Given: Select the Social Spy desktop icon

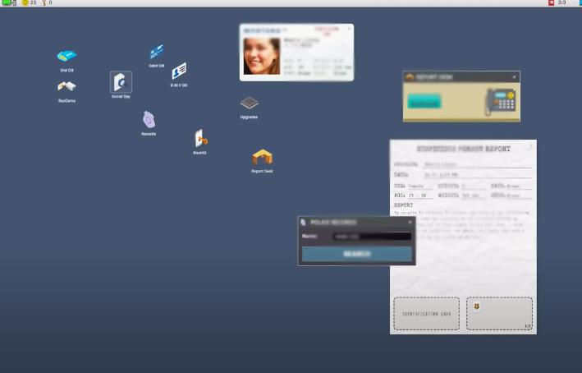Looking at the screenshot, I should 121,85.
